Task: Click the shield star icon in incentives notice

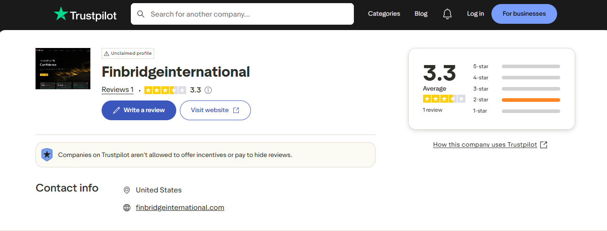Action: 47,155
